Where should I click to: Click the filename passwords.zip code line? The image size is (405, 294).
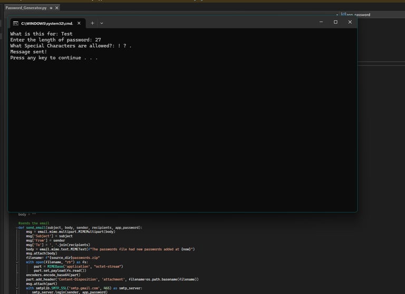click(63, 258)
